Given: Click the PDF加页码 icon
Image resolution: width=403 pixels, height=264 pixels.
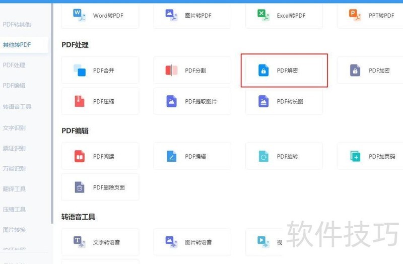Looking at the screenshot, I should tap(355, 156).
